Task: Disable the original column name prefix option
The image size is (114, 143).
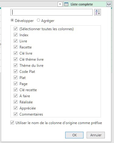Action: coord(12,123)
